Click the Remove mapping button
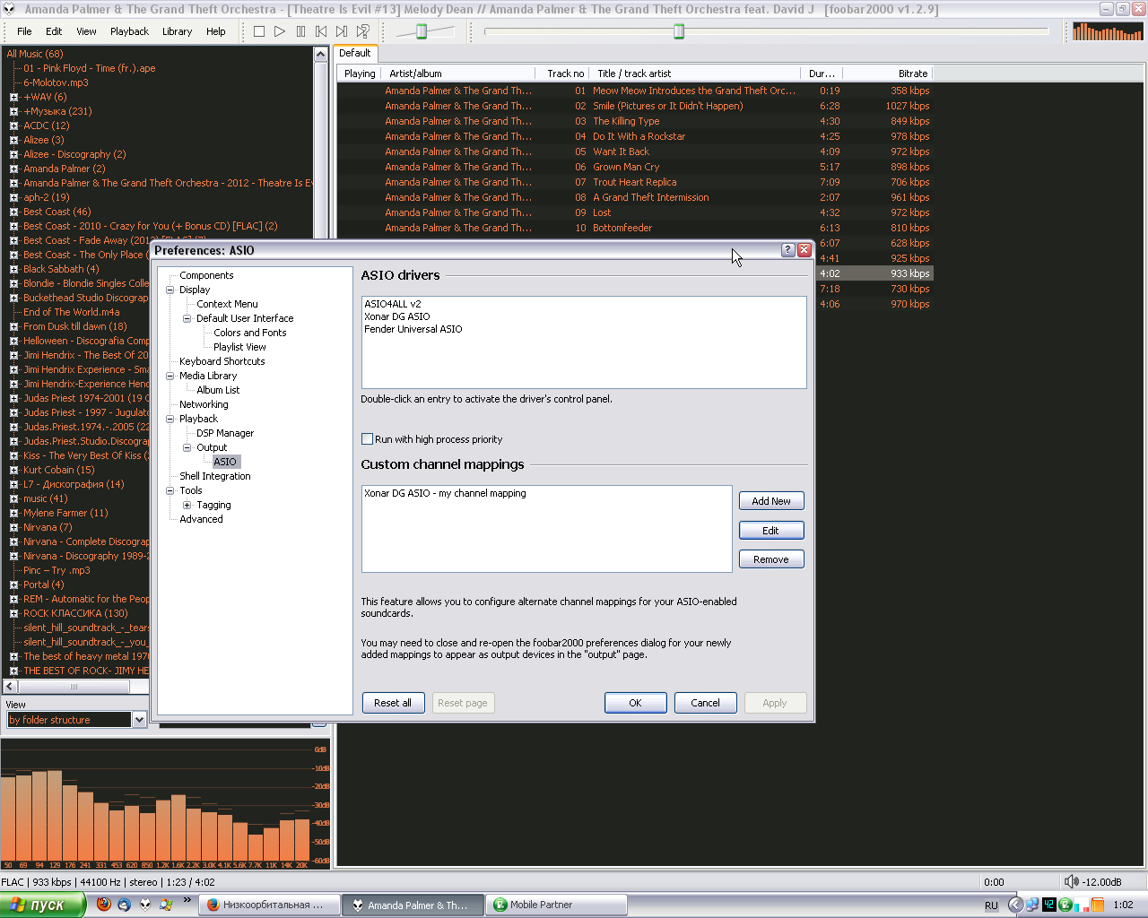Image resolution: width=1148 pixels, height=918 pixels. click(771, 559)
